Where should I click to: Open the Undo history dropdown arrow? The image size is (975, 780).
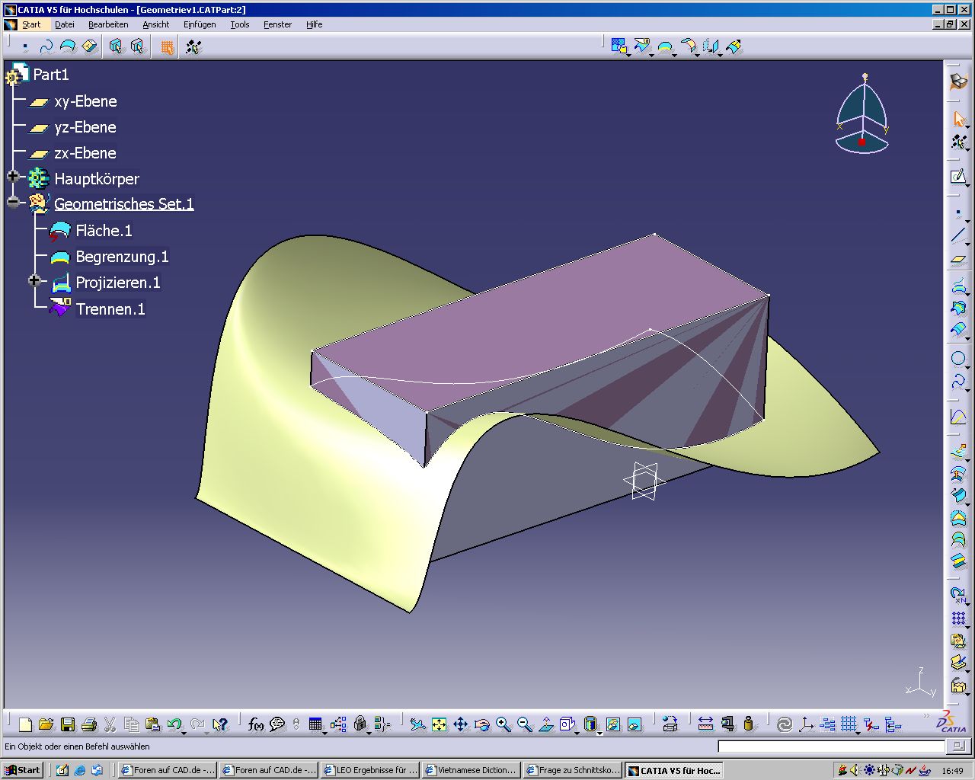click(x=185, y=732)
